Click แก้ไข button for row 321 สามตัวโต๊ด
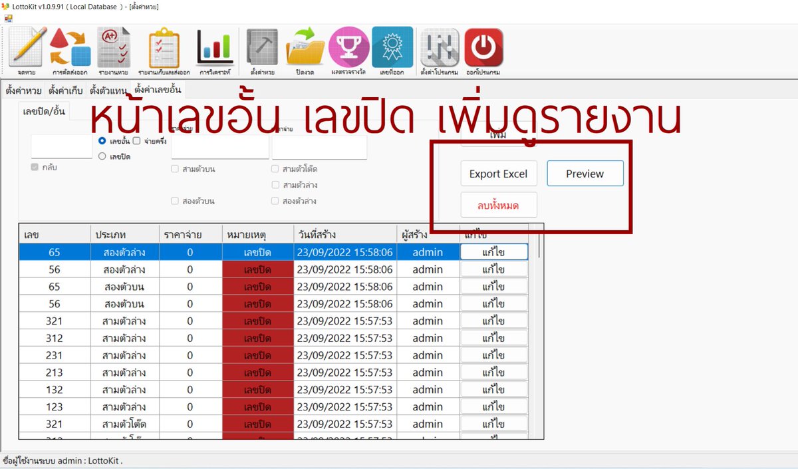The image size is (798, 469). coord(493,424)
